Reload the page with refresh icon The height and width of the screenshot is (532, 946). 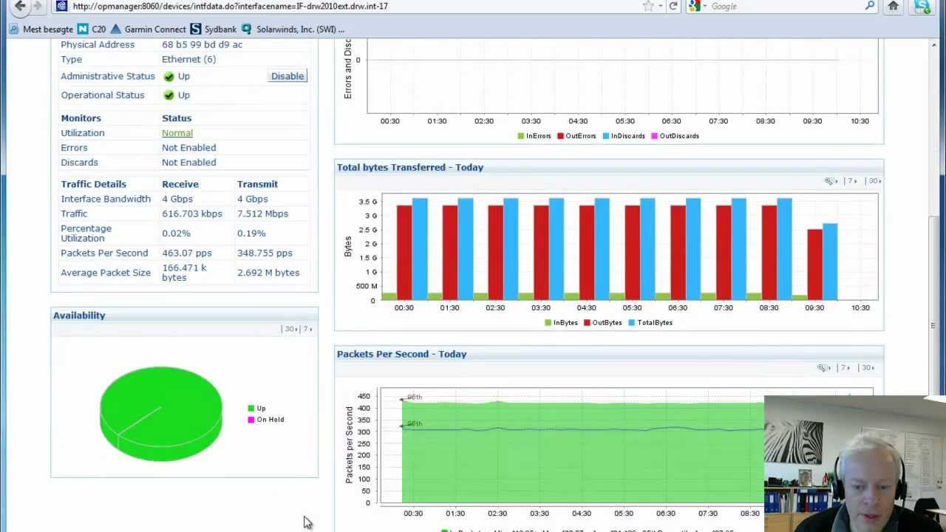673,6
